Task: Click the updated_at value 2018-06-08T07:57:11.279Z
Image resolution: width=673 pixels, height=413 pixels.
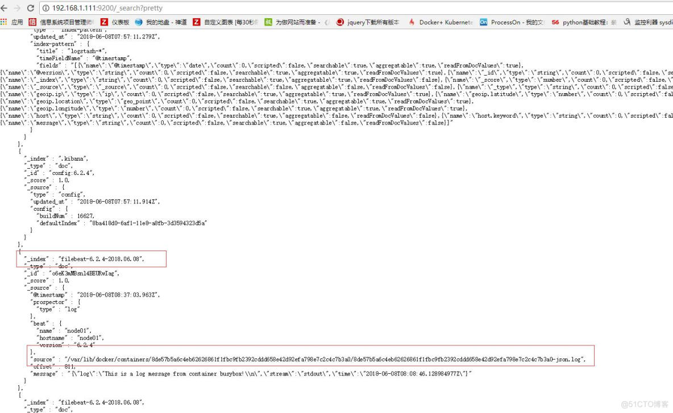Action: (x=118, y=37)
